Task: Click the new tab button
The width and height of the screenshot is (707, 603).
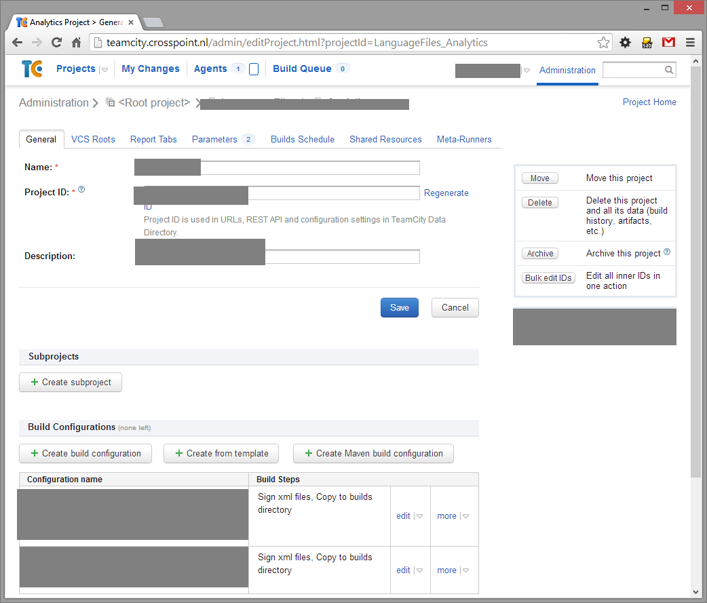Action: 153,22
